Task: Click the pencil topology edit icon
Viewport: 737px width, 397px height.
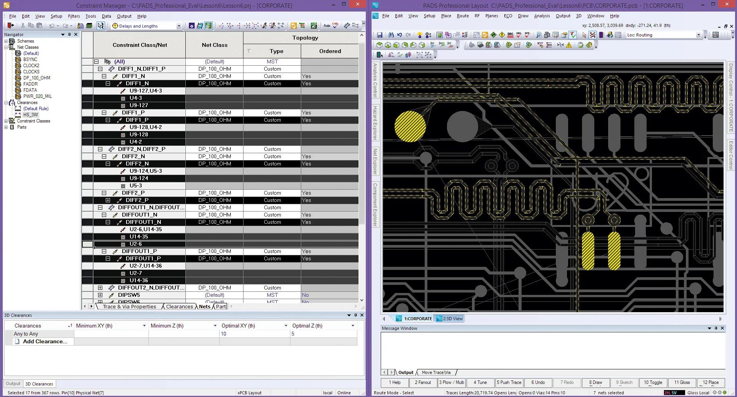Action: [x=264, y=26]
